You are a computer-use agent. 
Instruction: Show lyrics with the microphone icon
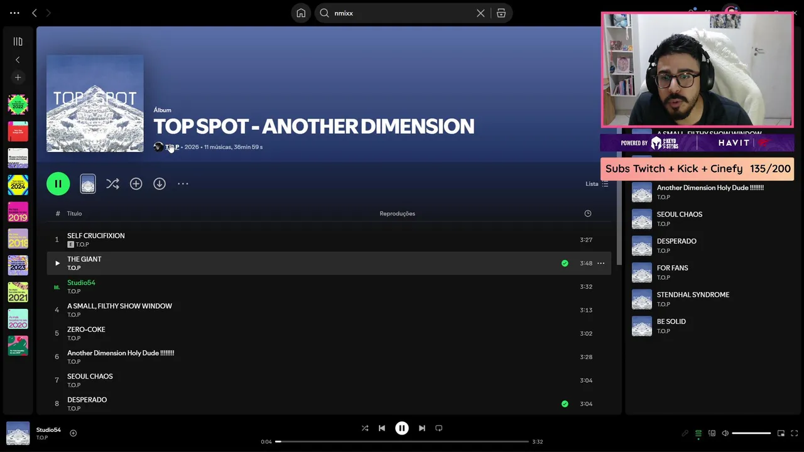pos(685,433)
